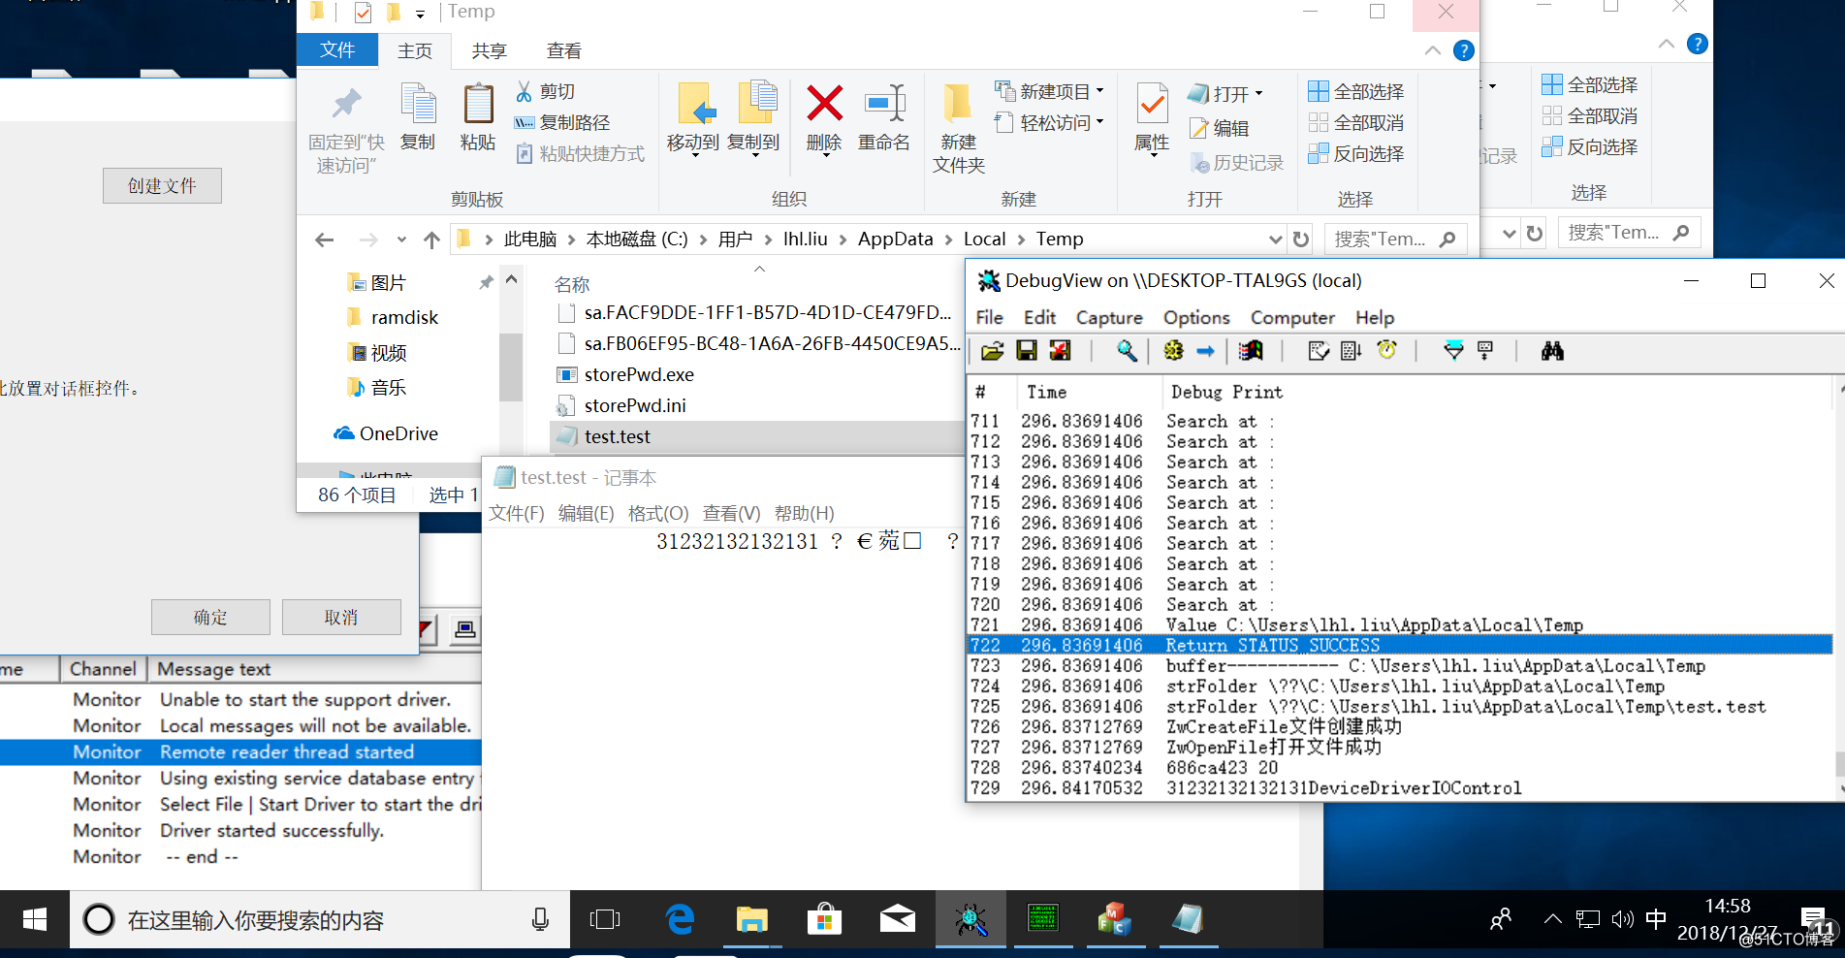
Task: Open a log file in DebugView toolbar
Action: pos(992,351)
